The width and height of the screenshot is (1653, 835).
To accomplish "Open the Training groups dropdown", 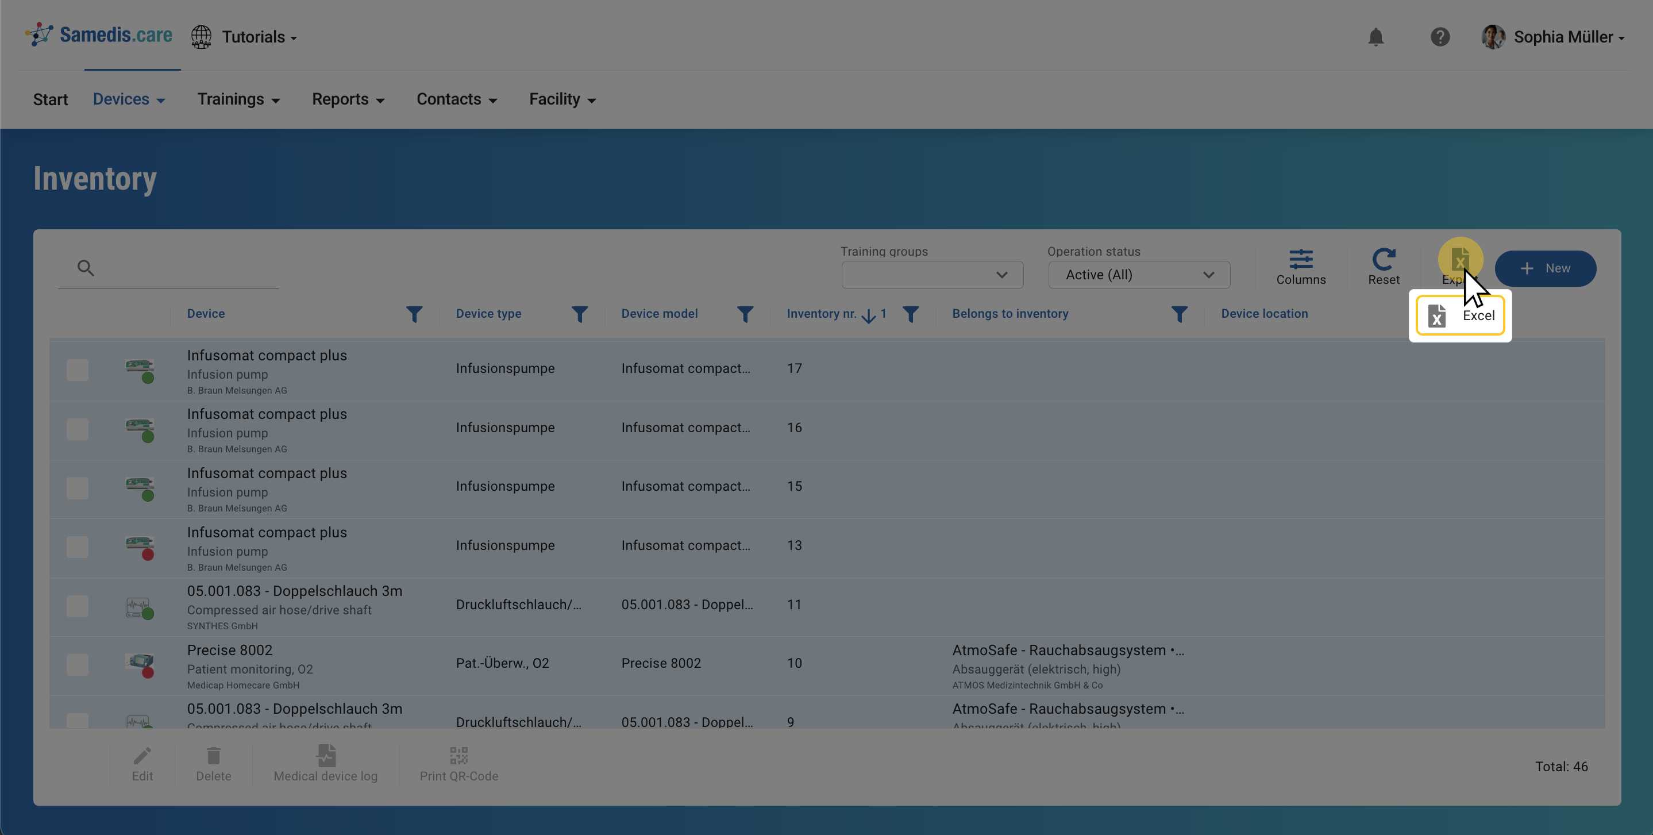I will [x=932, y=275].
